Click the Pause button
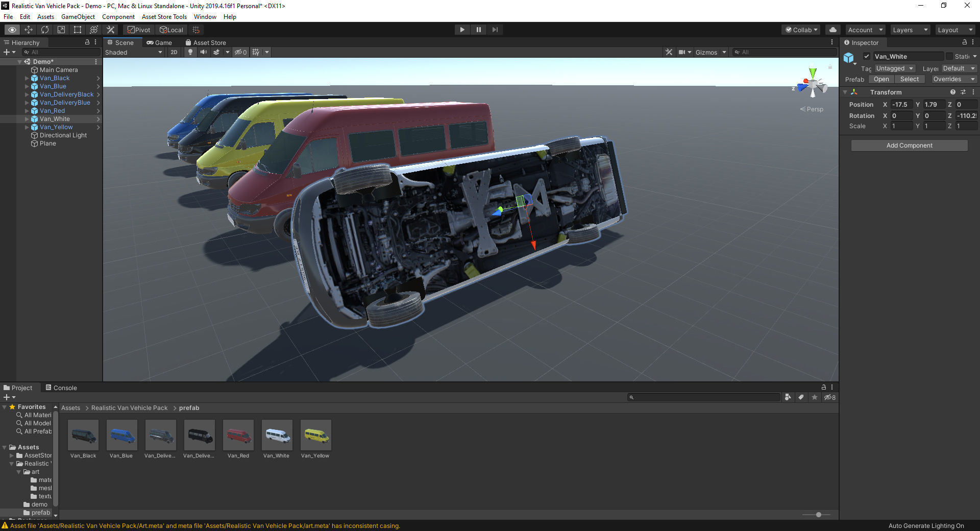The width and height of the screenshot is (980, 531). coord(478,30)
